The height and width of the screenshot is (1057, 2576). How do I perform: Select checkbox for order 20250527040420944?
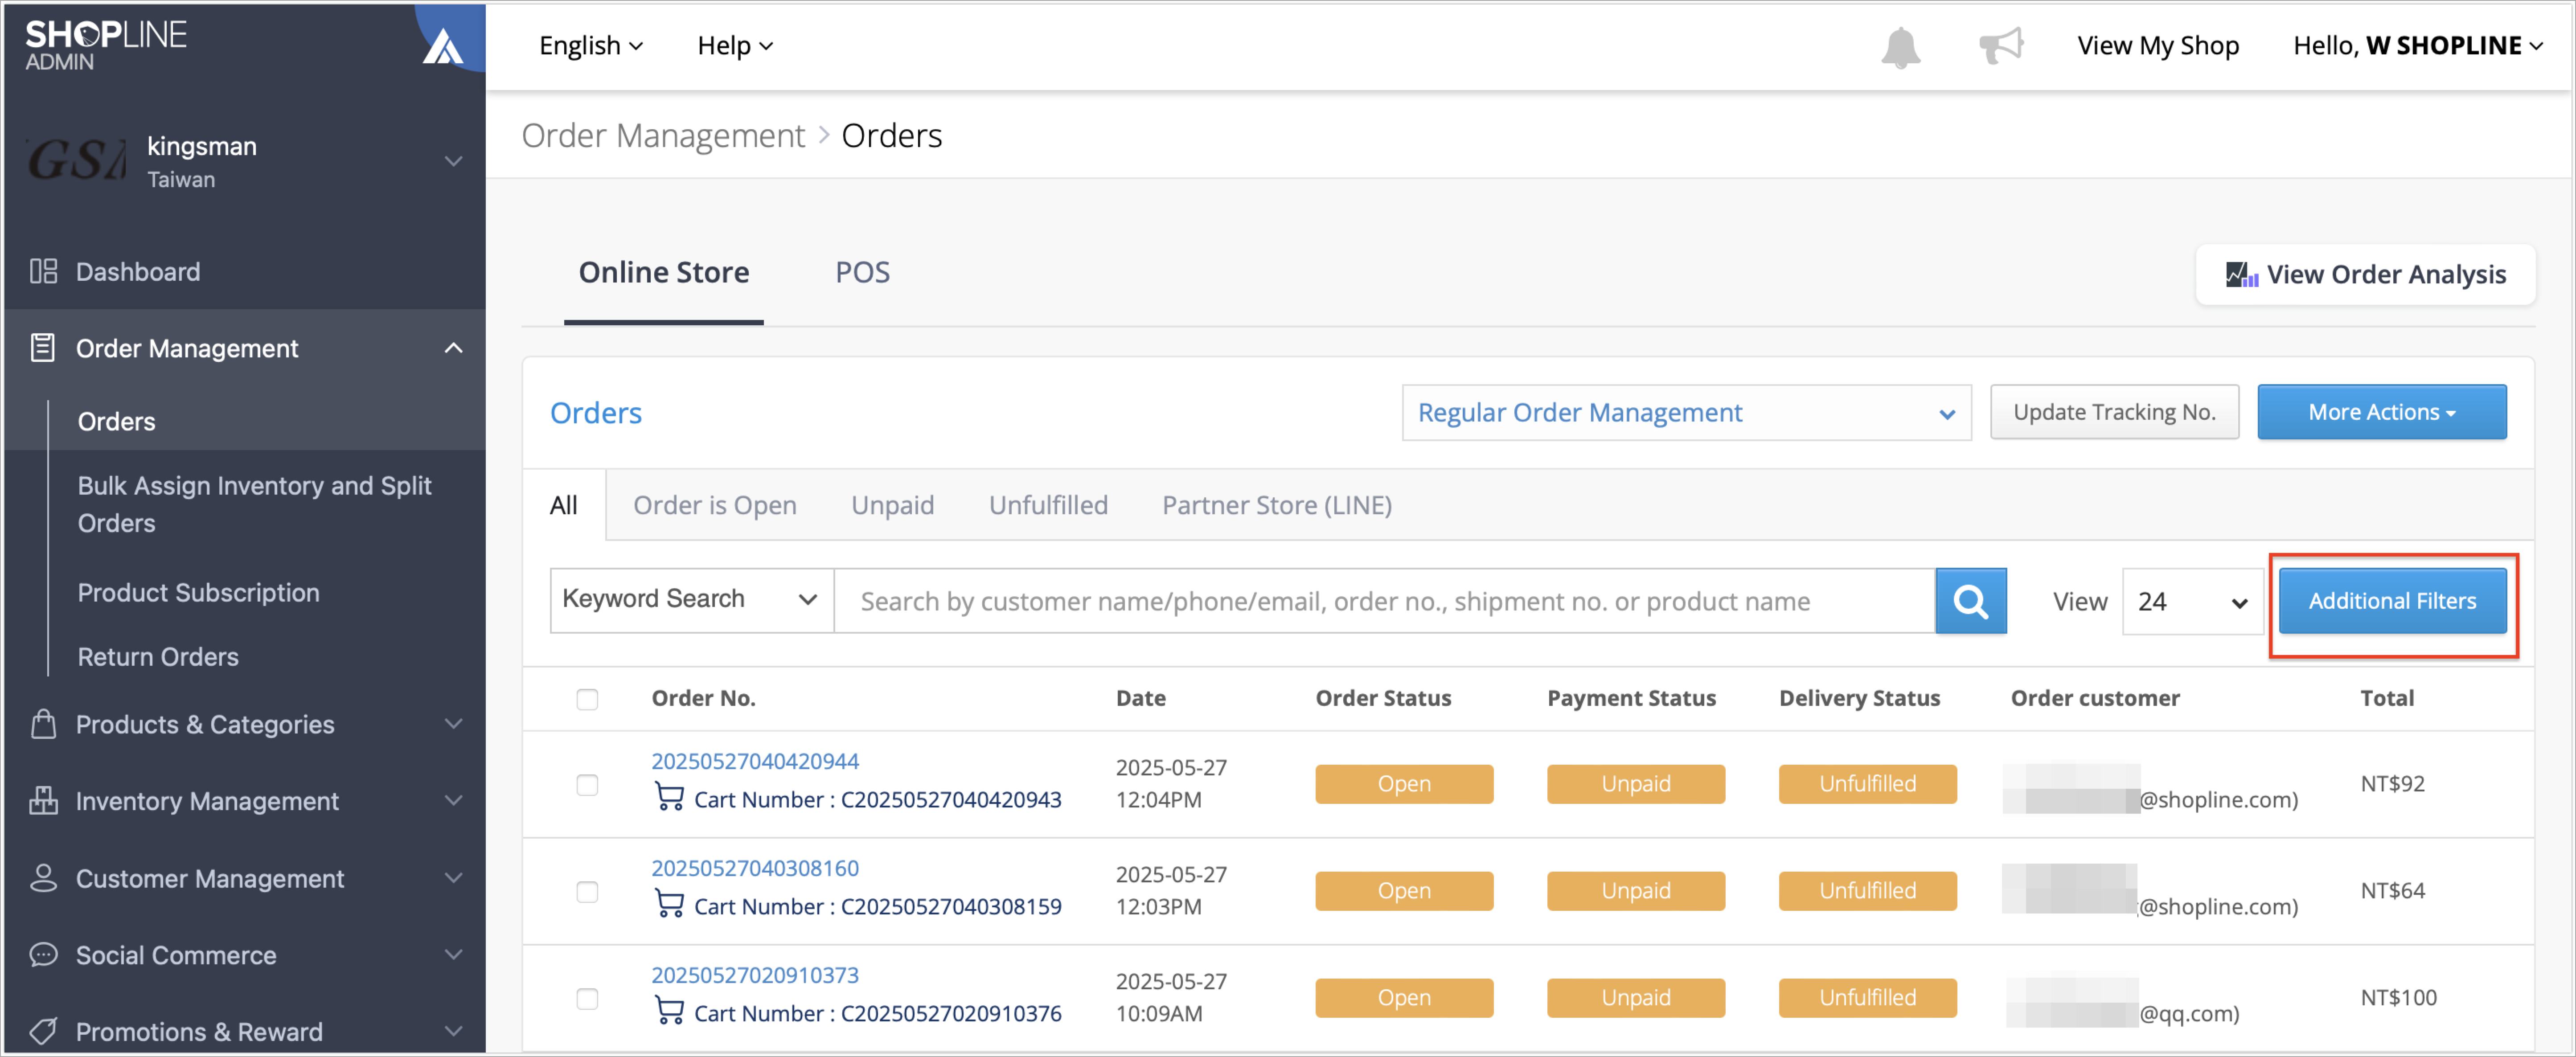[587, 785]
